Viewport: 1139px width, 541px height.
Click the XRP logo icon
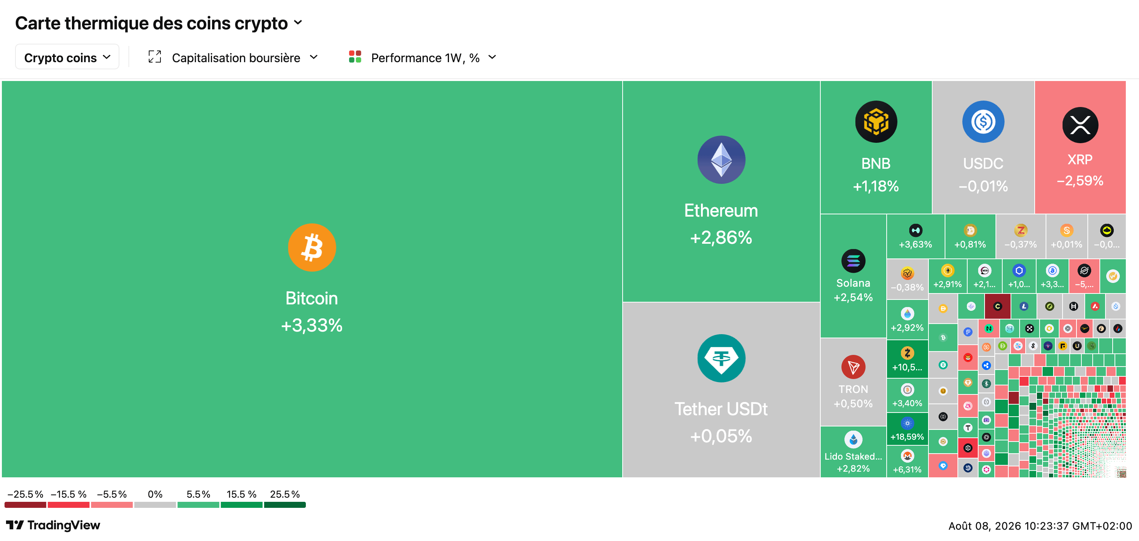tap(1080, 125)
